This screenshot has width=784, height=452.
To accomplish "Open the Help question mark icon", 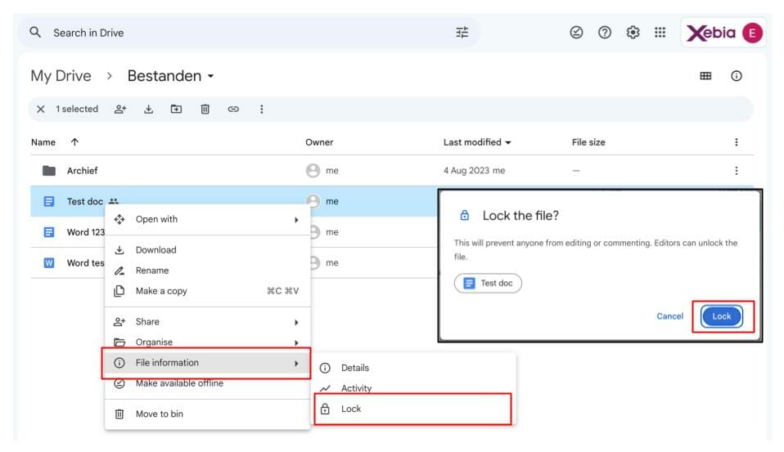I will pos(605,33).
